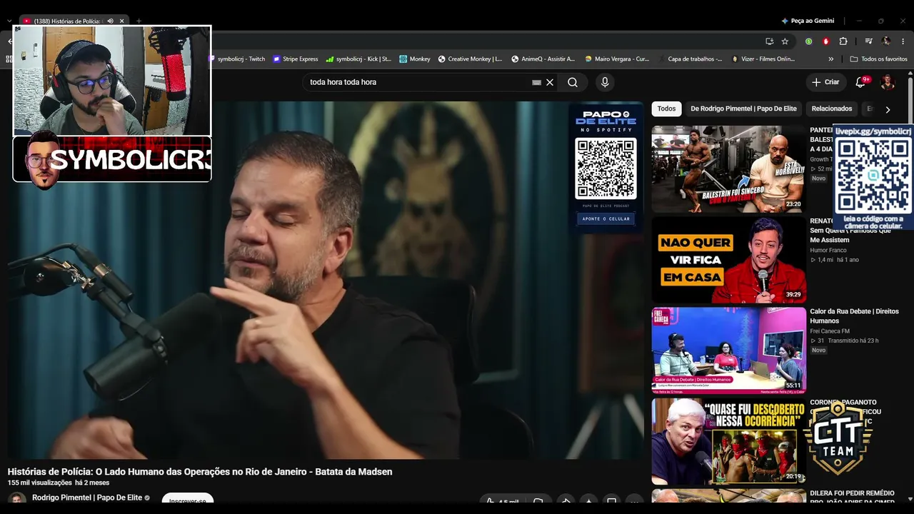The height and width of the screenshot is (514, 914).
Task: Open the Vizer - Filmes Online bookmark
Action: coord(763,59)
